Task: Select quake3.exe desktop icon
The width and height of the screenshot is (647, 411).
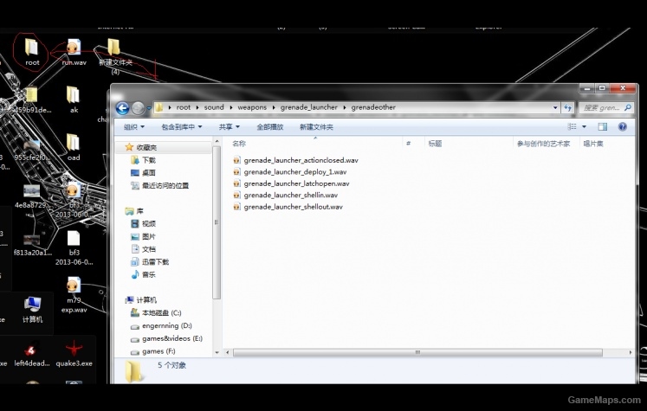Action: point(74,354)
